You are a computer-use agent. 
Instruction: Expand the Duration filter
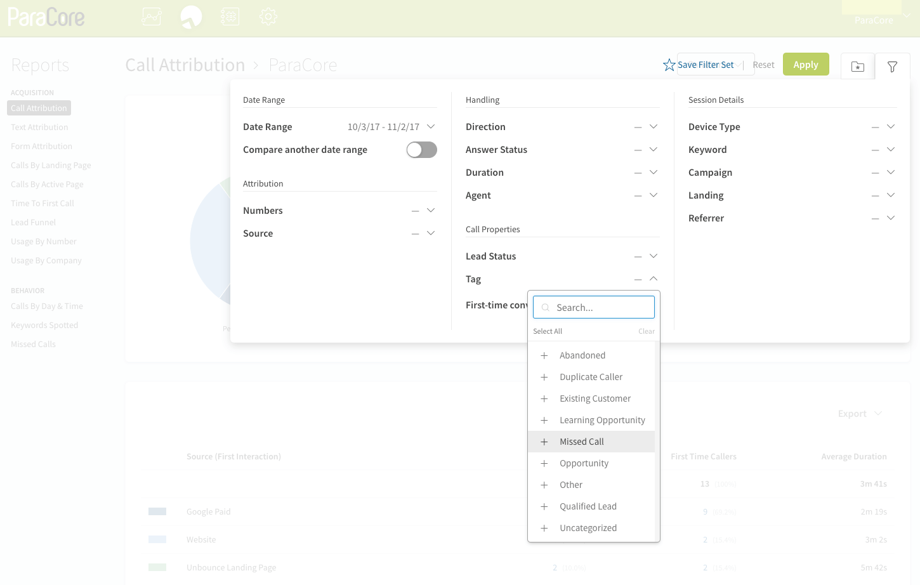point(654,172)
